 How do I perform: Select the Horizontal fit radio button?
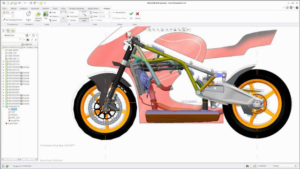click(x=68, y=16)
